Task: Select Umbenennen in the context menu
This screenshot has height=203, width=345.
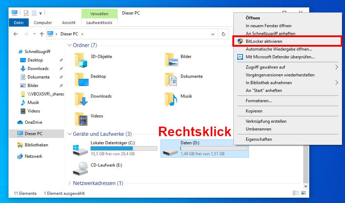Action: click(x=288, y=129)
